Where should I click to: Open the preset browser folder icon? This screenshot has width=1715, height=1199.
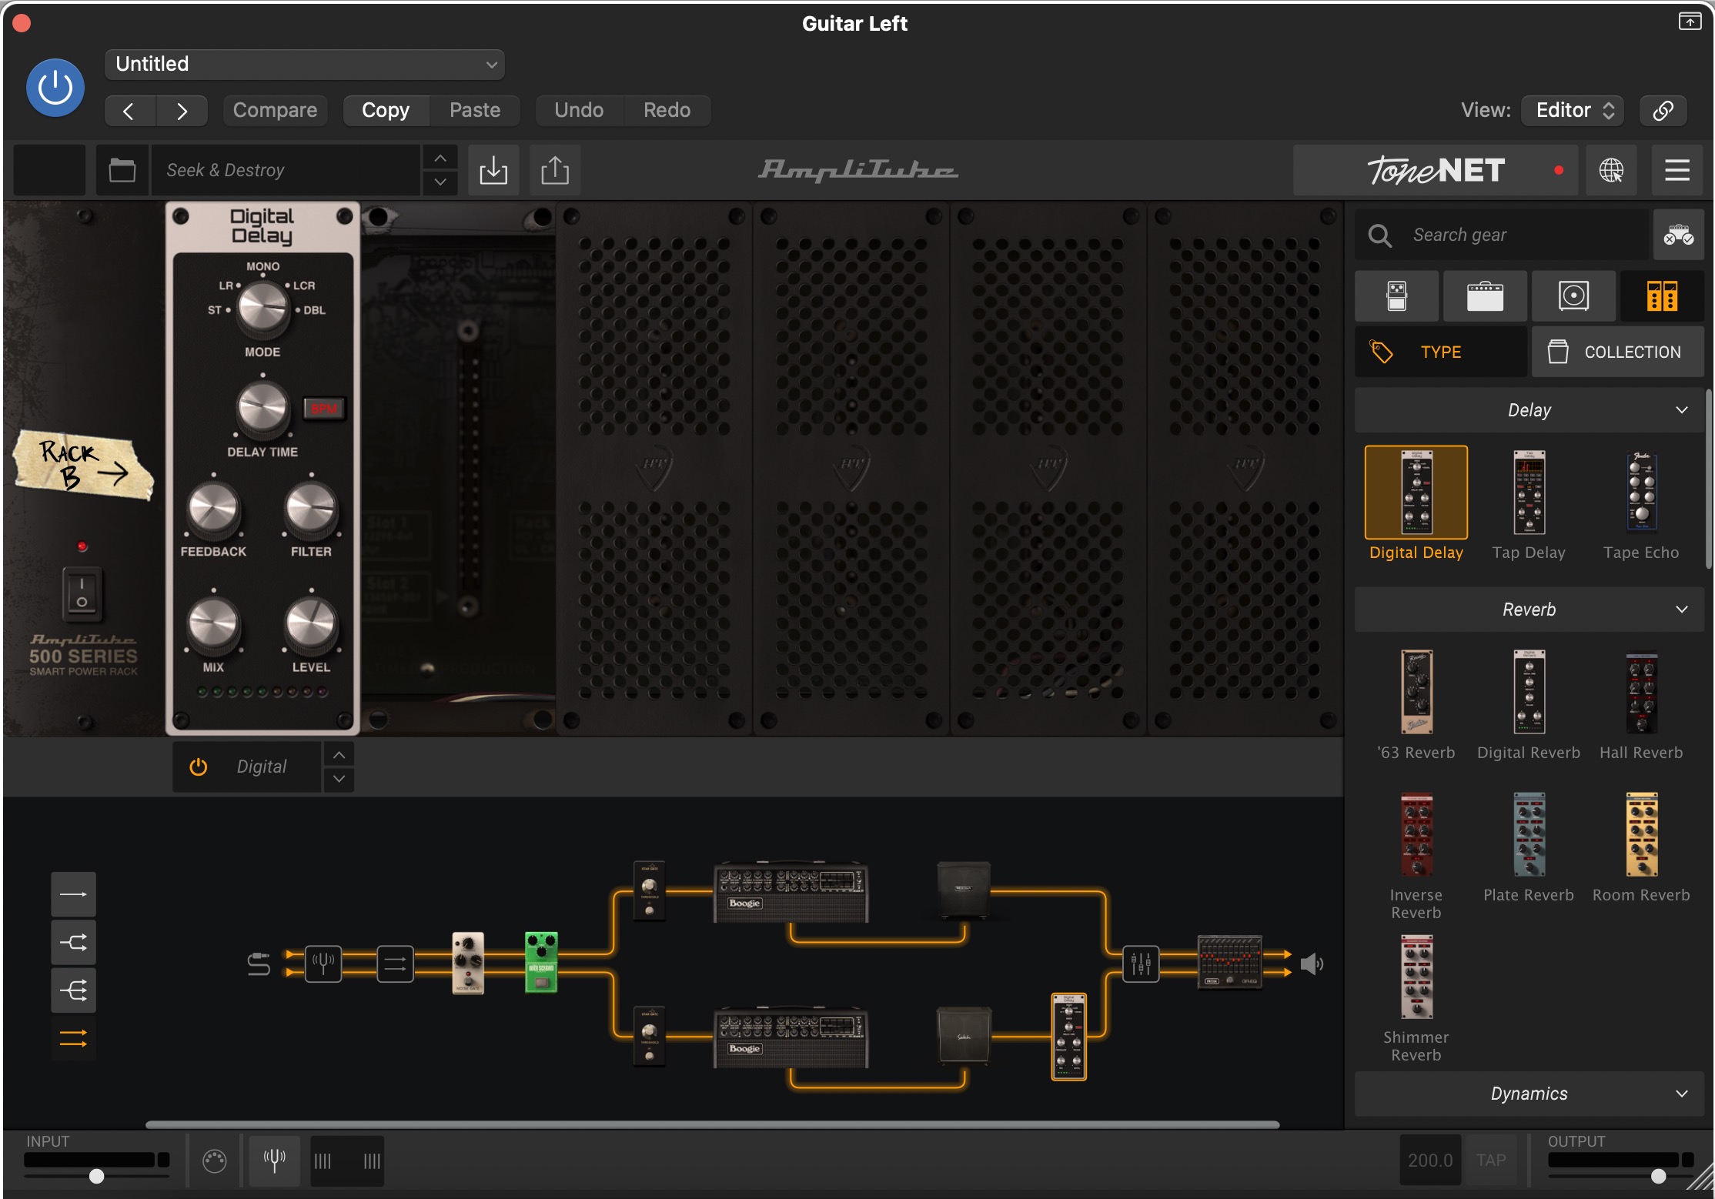point(122,170)
